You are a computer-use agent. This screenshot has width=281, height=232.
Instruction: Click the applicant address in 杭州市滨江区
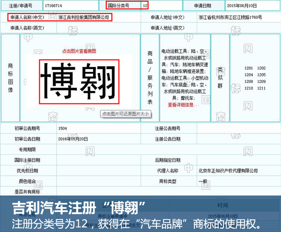coord(237,17)
